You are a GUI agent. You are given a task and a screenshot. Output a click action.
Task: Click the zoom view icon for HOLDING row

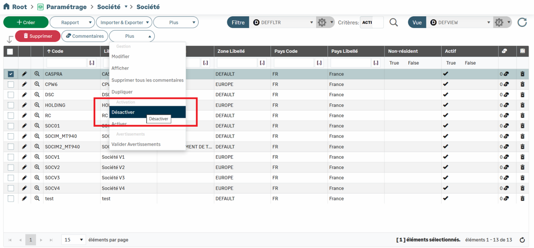(37, 105)
